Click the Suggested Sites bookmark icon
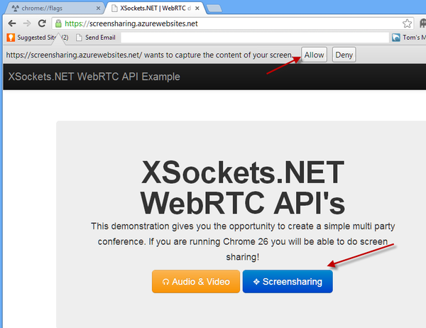The height and width of the screenshot is (328, 426). click(x=11, y=38)
